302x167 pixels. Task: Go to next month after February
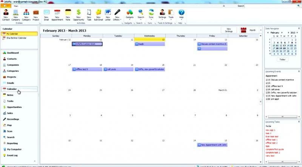tap(282, 32)
